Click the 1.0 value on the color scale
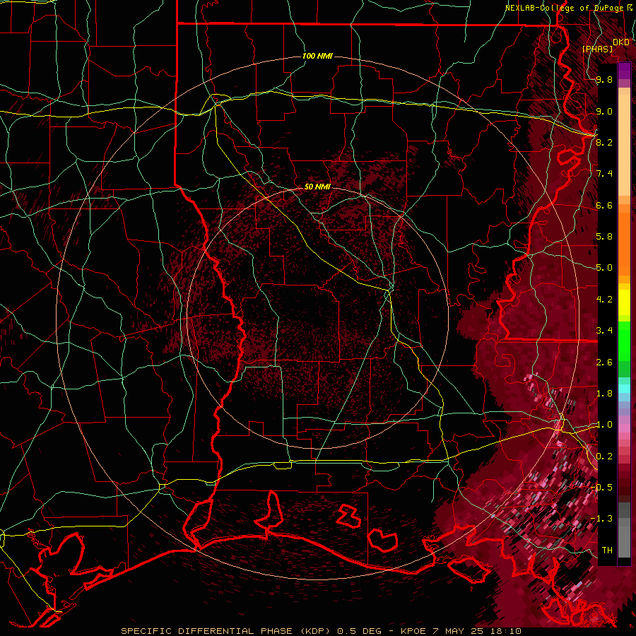The width and height of the screenshot is (636, 636). coord(604,425)
